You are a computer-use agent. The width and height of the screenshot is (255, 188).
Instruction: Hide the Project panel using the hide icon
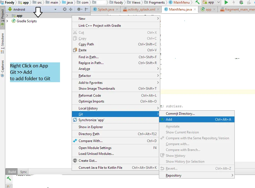pyautogui.click(x=87, y=9)
